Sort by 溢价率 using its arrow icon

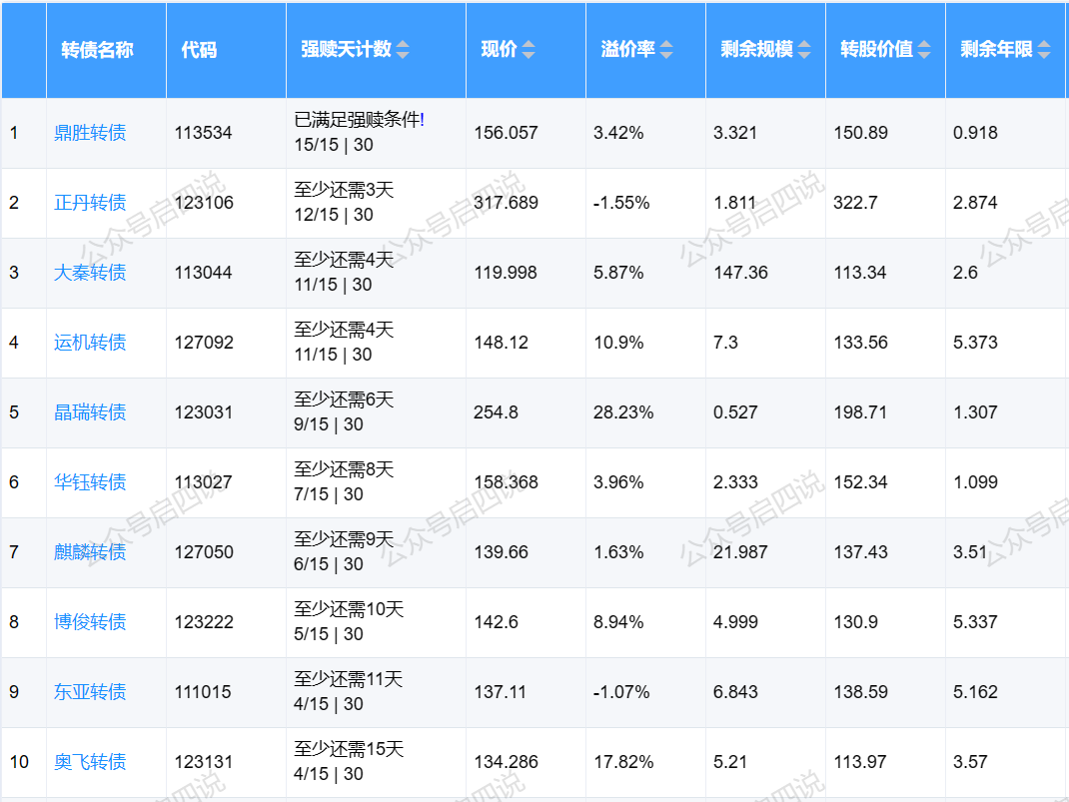666,50
